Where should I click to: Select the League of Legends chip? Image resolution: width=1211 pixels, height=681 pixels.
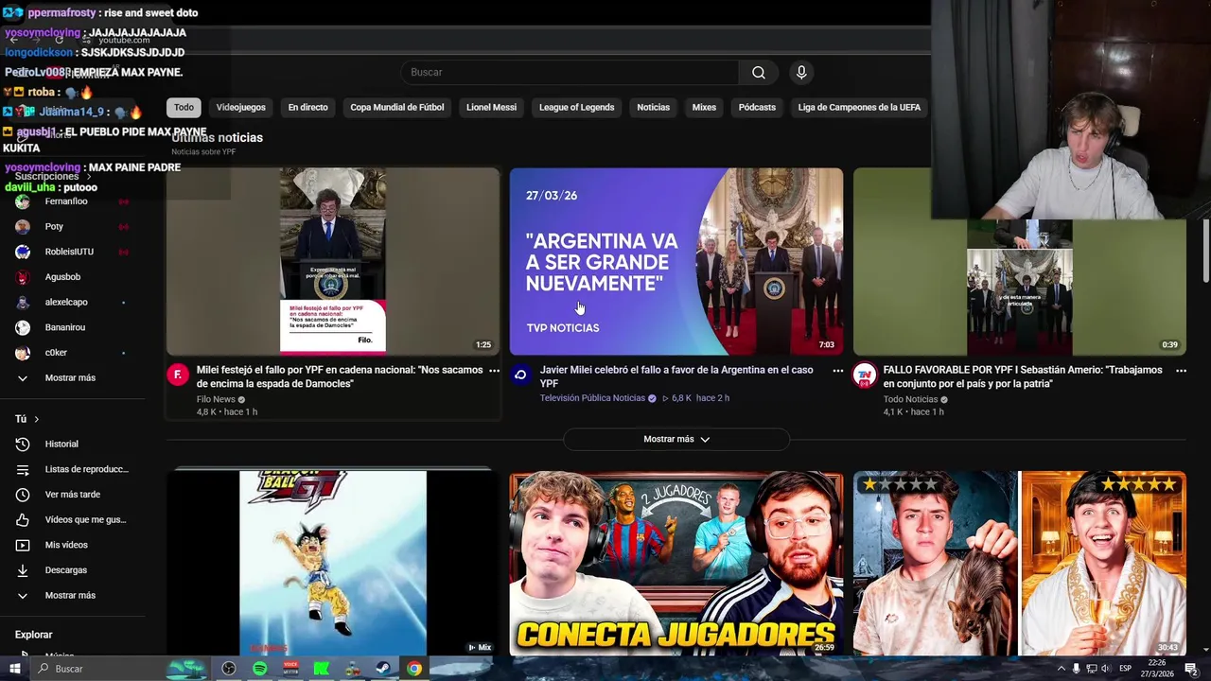577,107
